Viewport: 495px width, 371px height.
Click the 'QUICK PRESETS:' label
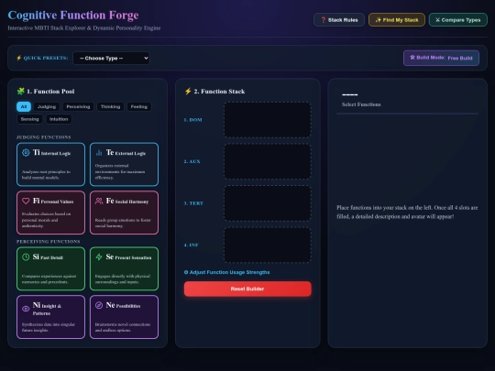point(46,58)
